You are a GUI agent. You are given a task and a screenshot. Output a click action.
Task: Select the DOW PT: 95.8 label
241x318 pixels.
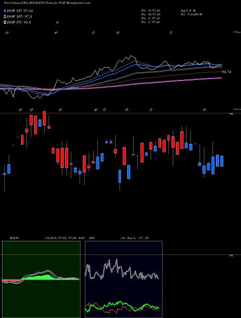click(x=19, y=22)
